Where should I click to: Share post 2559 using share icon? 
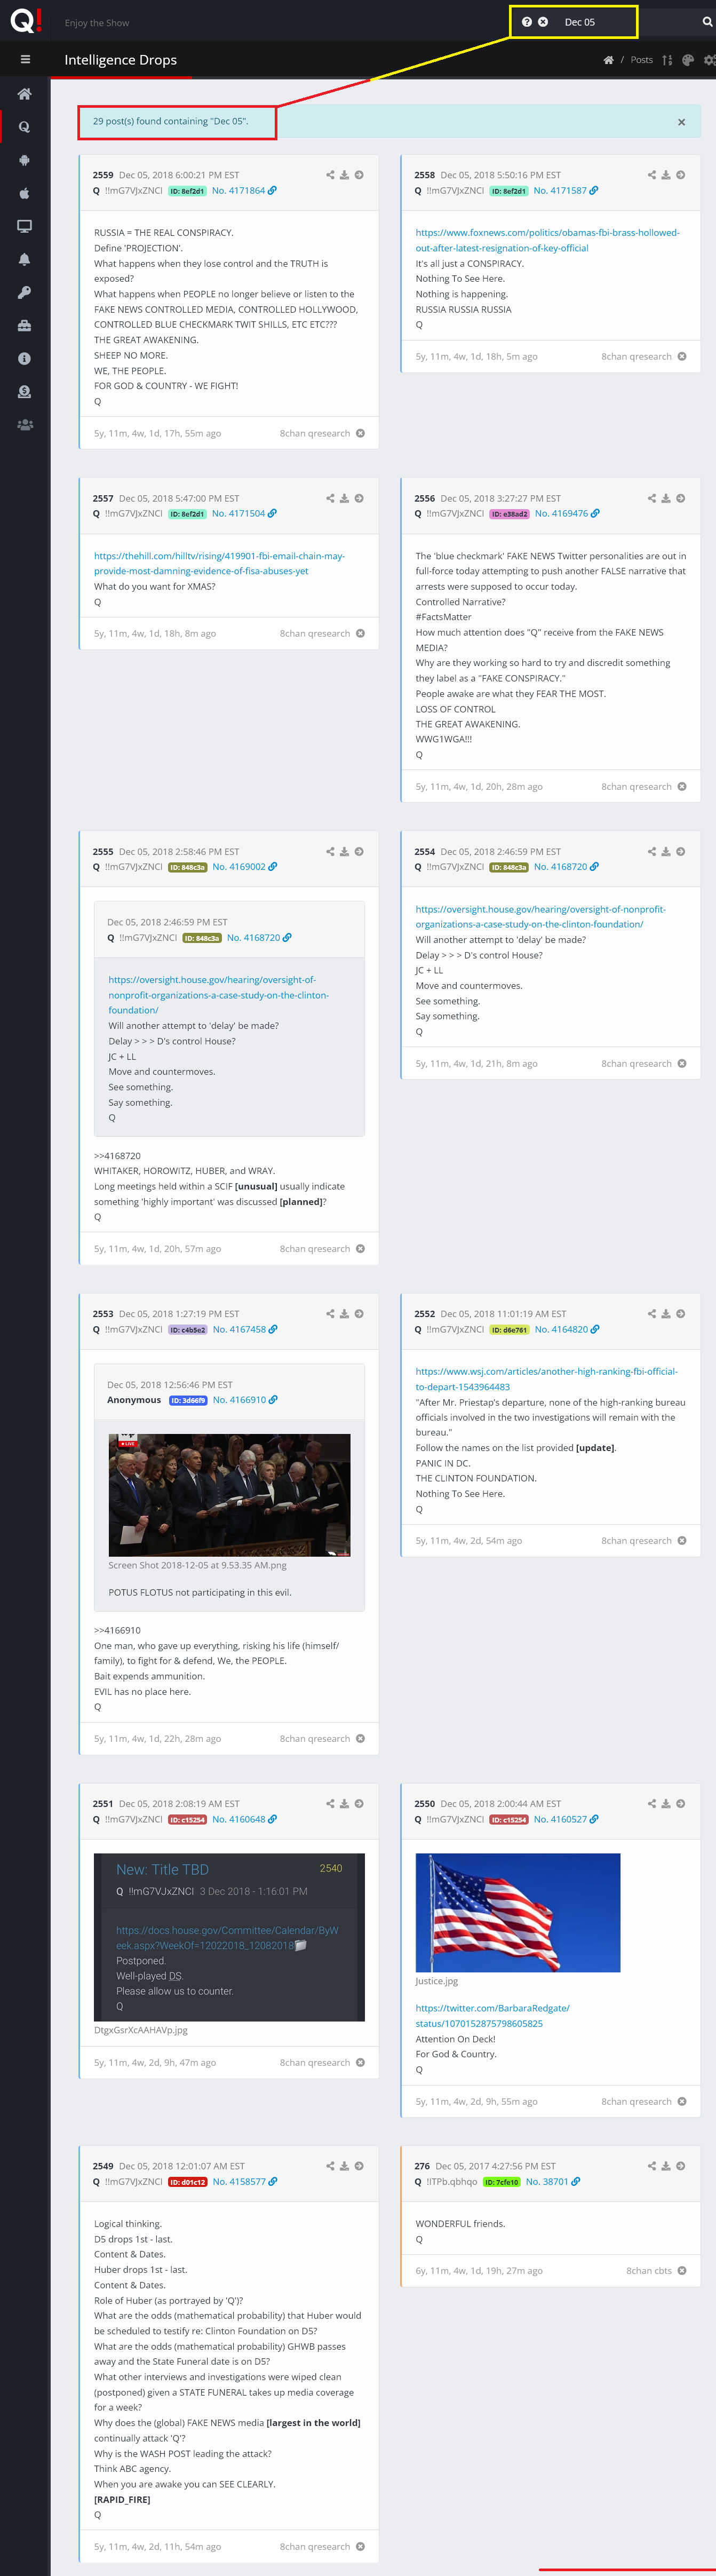coord(330,175)
